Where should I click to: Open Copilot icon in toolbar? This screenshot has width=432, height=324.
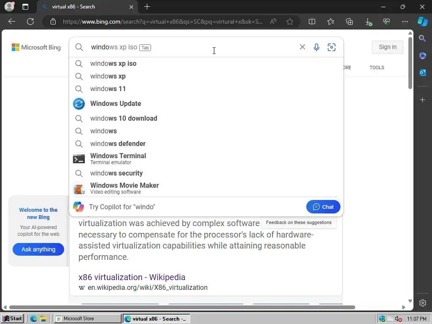[423, 22]
